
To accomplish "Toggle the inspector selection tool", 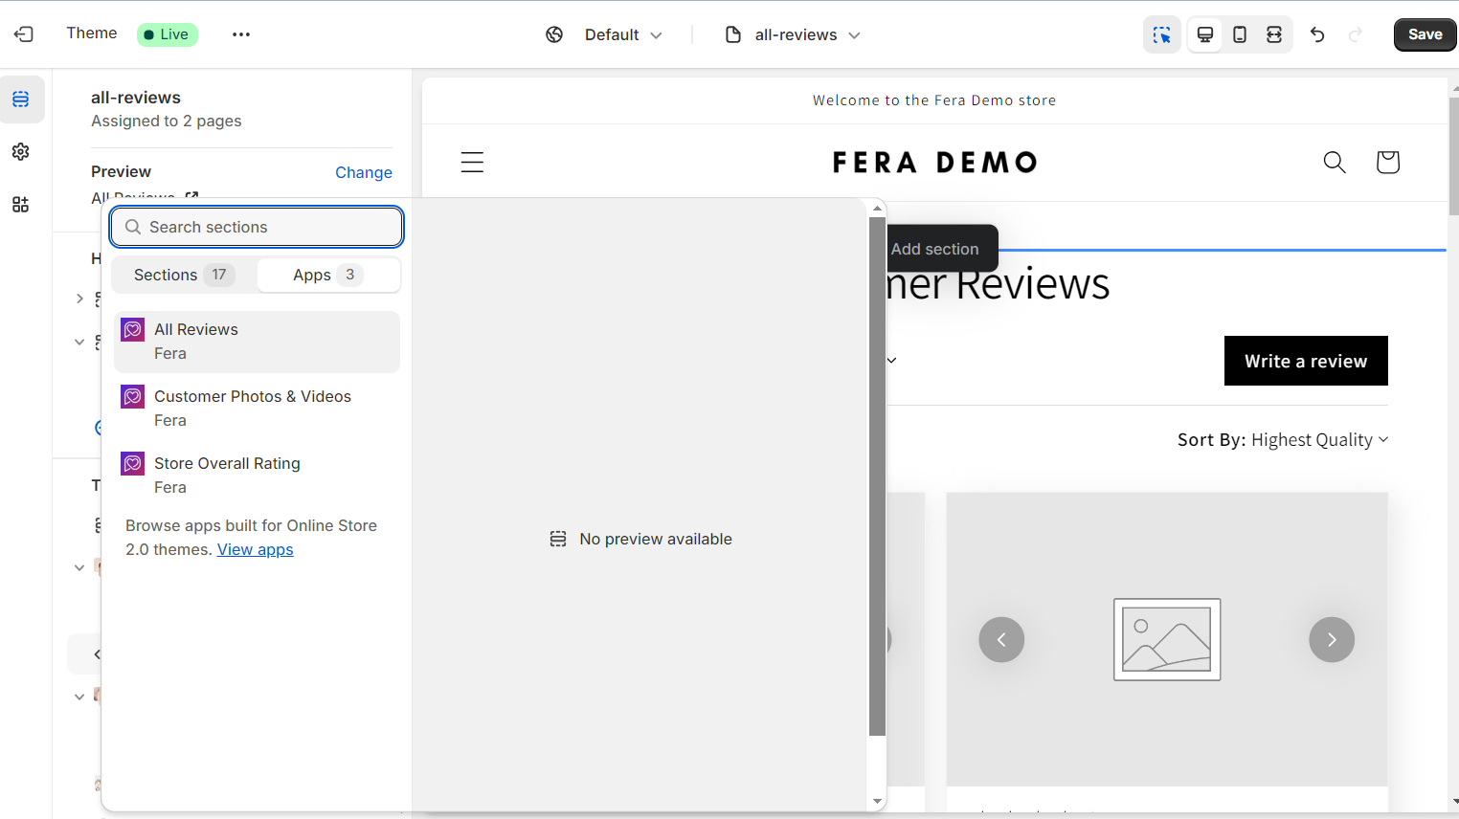I will click(x=1162, y=34).
